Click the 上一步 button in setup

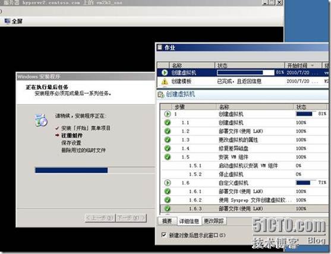point(100,218)
